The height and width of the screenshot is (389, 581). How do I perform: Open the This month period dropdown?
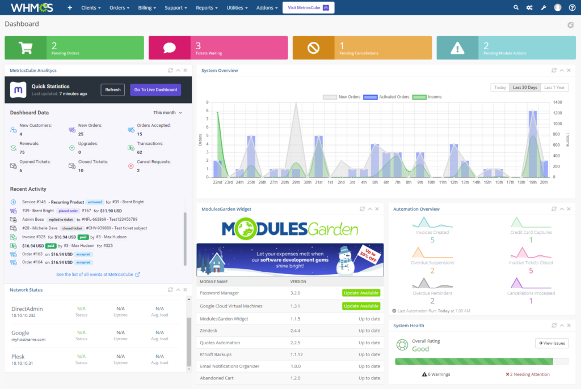167,113
